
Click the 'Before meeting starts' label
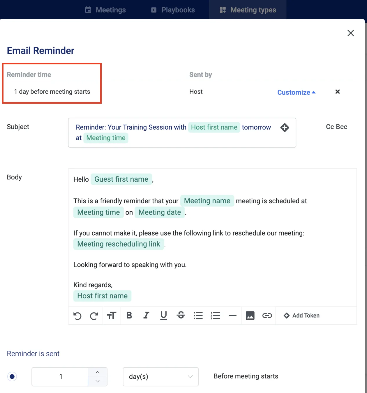tap(246, 376)
